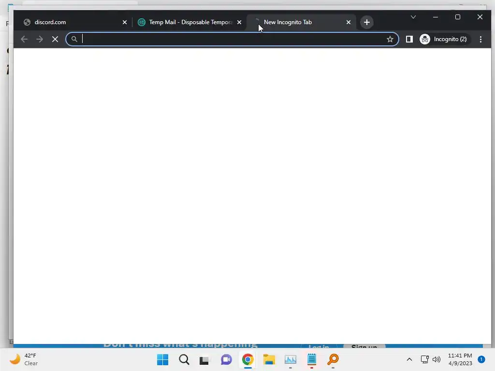Viewport: 495px width, 371px height.
Task: Open network status tray icon
Action: [x=425, y=359]
